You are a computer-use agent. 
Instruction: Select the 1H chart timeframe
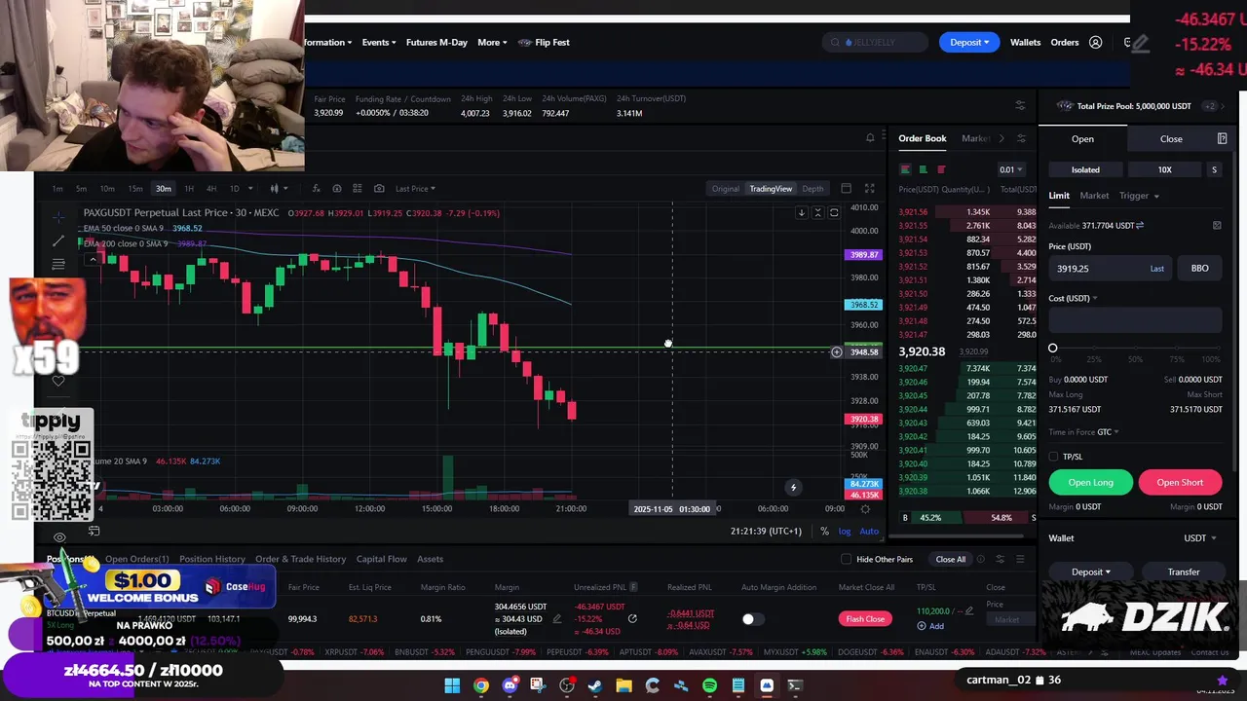pyautogui.click(x=189, y=189)
